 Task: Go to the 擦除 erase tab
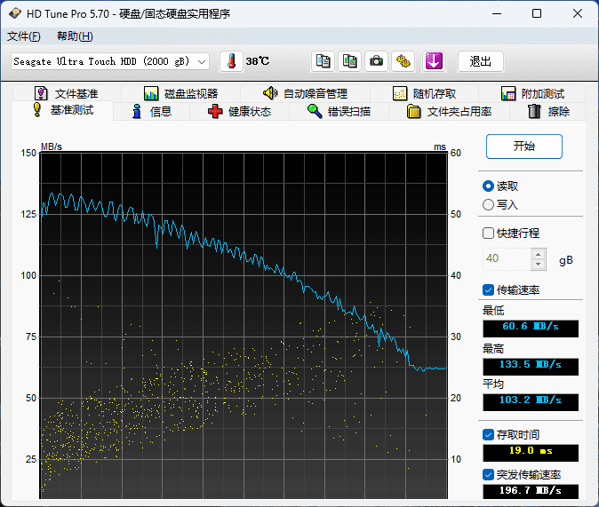[x=547, y=111]
